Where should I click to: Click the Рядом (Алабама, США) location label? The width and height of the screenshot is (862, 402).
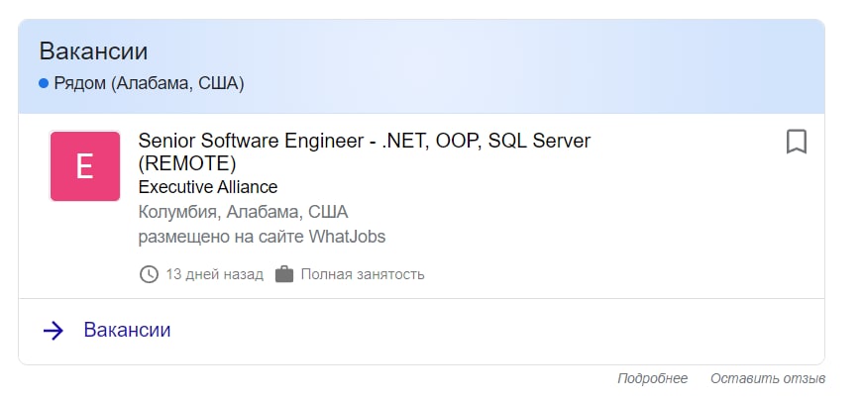(149, 83)
